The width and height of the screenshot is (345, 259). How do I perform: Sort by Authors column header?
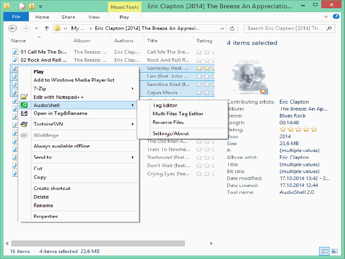[124, 41]
